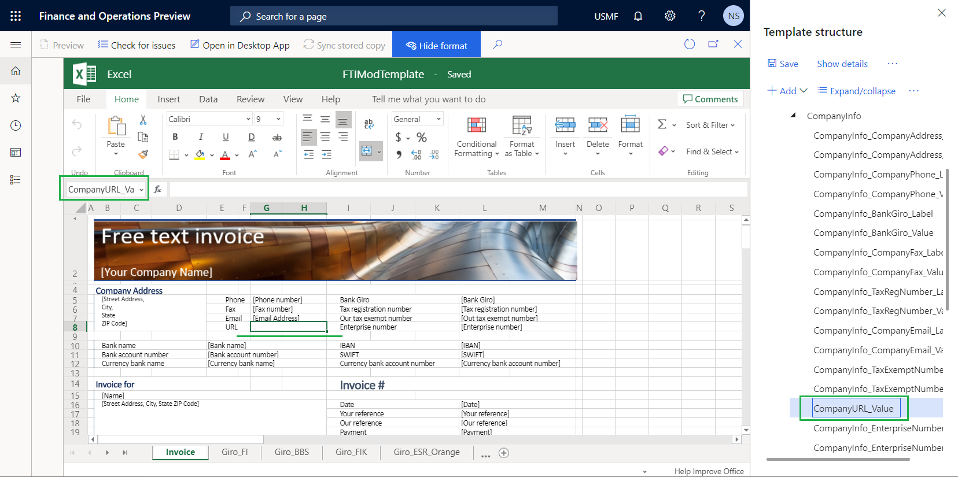Viewport: 958px width, 477px height.
Task: Click the AutoSum sigma icon
Action: pyautogui.click(x=662, y=124)
